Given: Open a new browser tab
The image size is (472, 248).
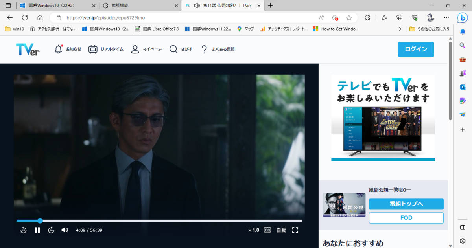Looking at the screenshot, I should pos(270,6).
